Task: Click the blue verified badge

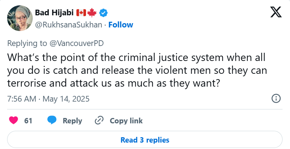Action: 103,13
